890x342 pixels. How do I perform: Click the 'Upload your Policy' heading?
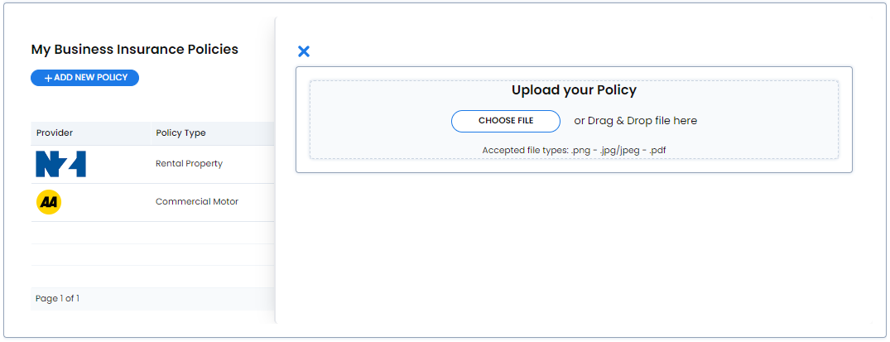574,90
